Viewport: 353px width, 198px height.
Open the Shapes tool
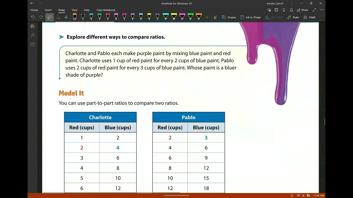[229, 17]
